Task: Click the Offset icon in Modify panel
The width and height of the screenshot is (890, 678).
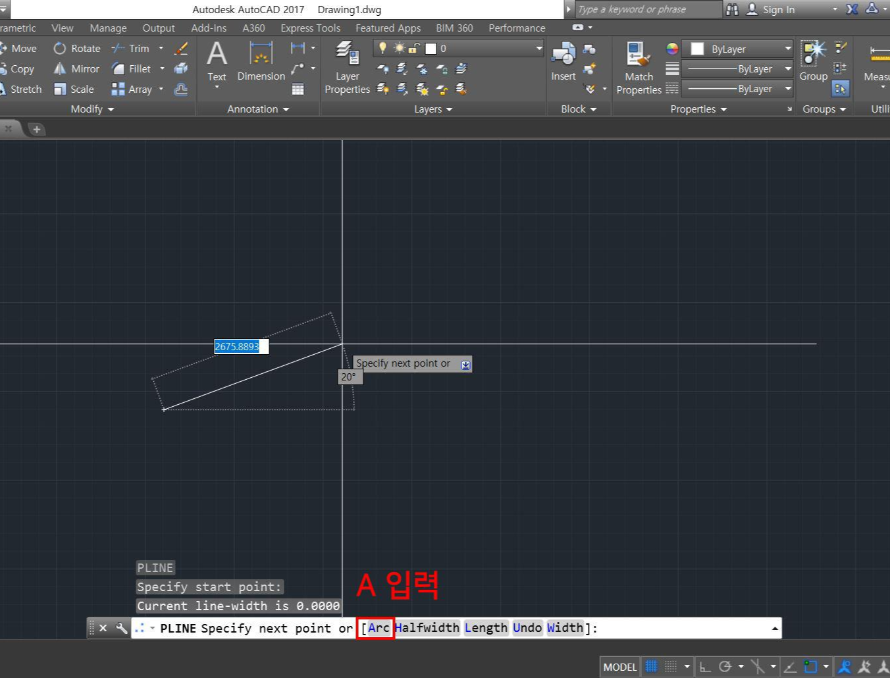Action: click(181, 89)
